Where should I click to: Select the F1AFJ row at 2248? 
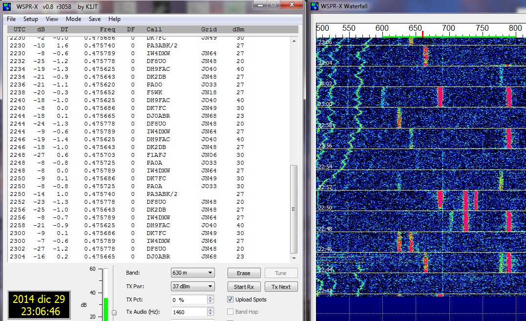[x=149, y=155]
